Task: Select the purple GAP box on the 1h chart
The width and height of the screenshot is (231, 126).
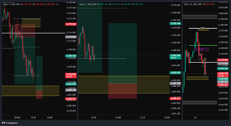Action: [201, 49]
